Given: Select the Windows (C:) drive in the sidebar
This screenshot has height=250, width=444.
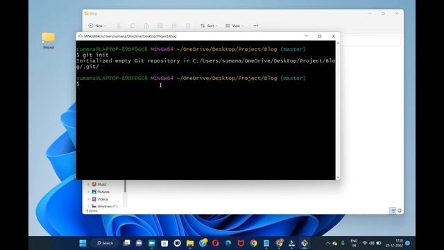Looking at the screenshot, I should point(105,206).
